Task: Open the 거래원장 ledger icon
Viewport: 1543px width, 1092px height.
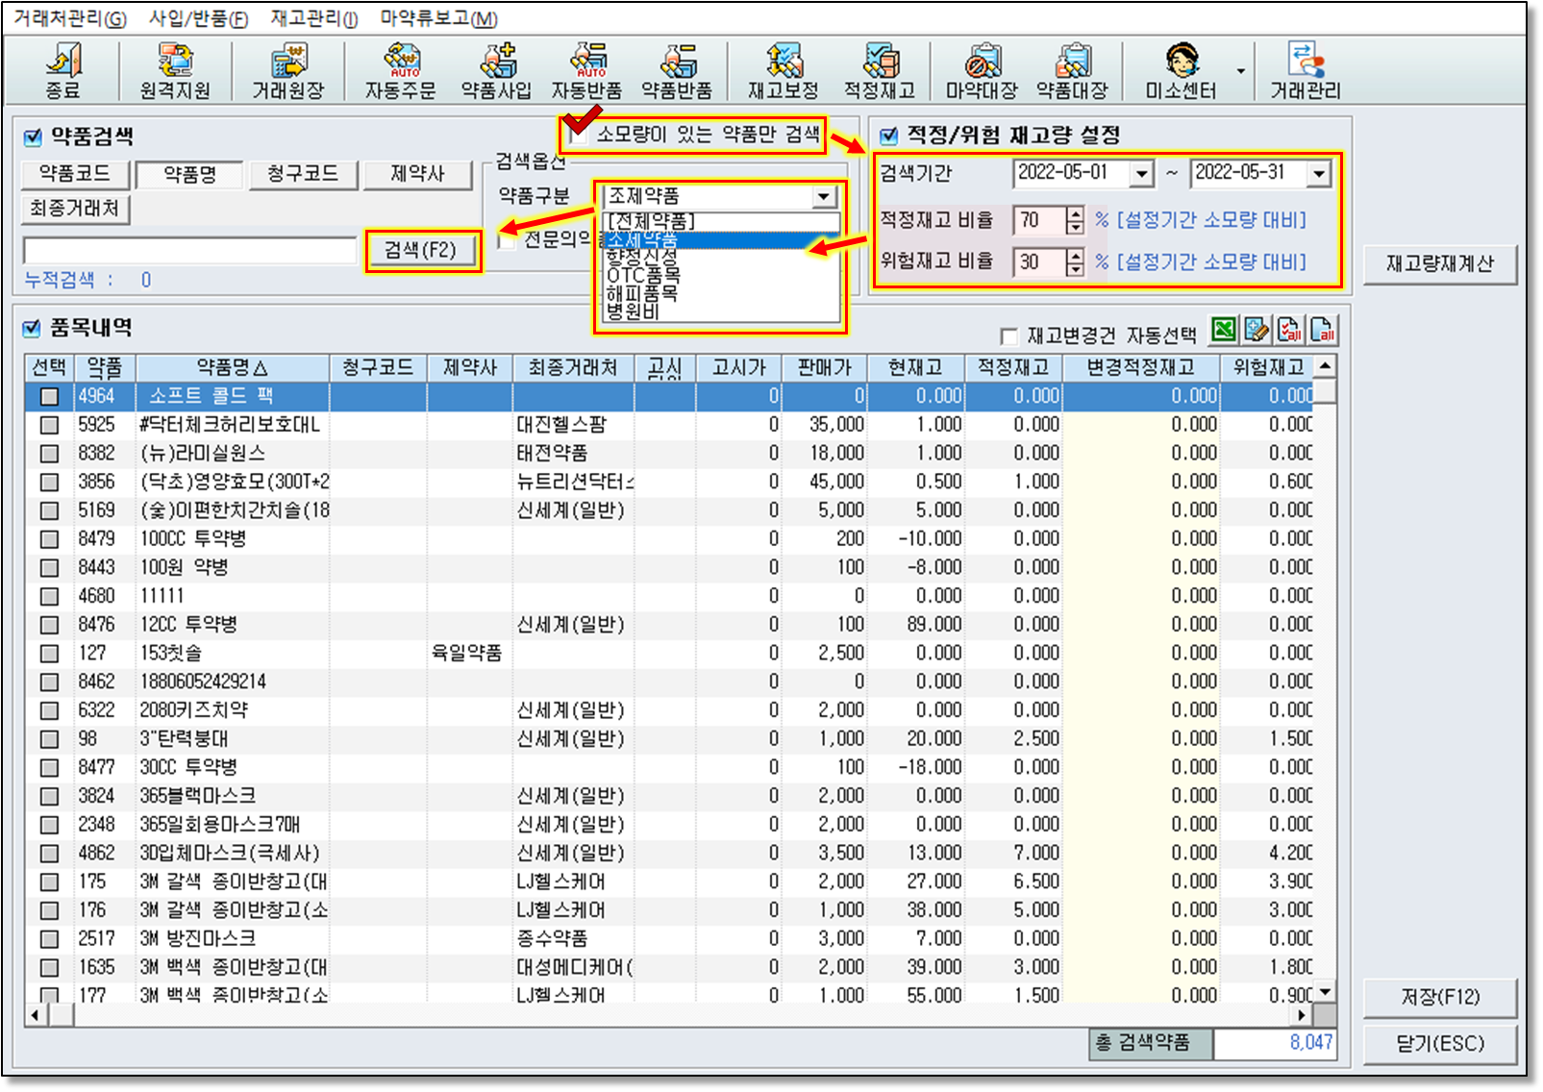Action: click(287, 71)
